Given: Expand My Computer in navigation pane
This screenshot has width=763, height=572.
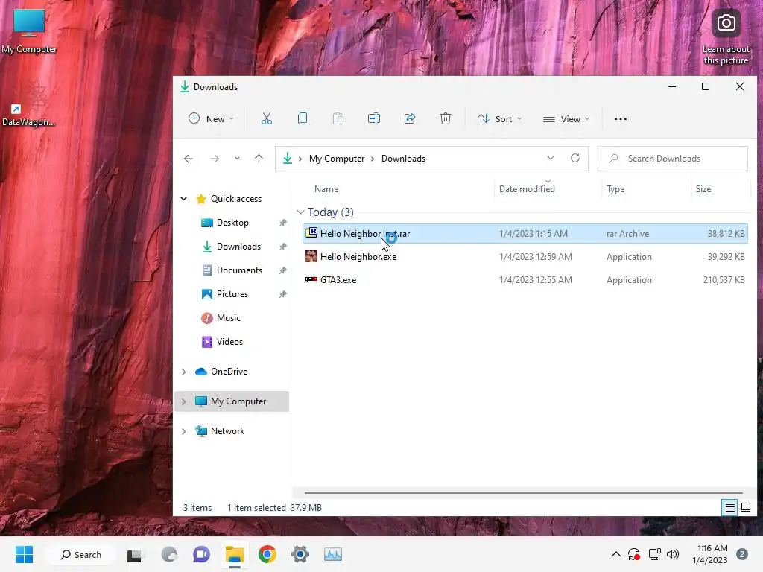Looking at the screenshot, I should (184, 401).
